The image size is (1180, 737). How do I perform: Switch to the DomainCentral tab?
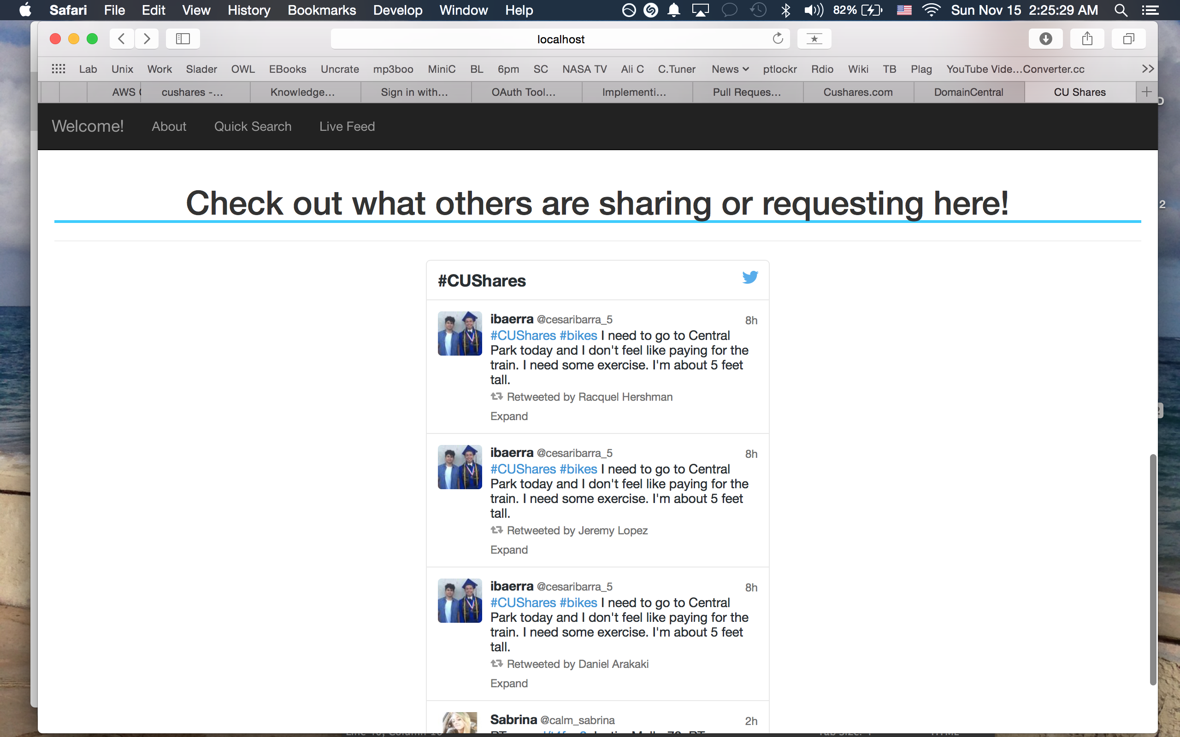968,92
